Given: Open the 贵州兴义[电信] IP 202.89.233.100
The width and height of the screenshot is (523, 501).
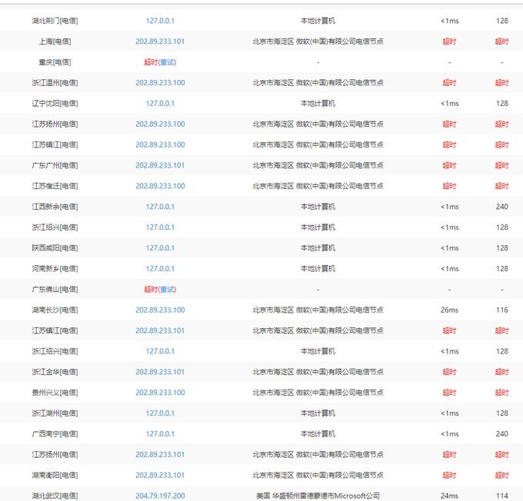Looking at the screenshot, I should point(160,393).
